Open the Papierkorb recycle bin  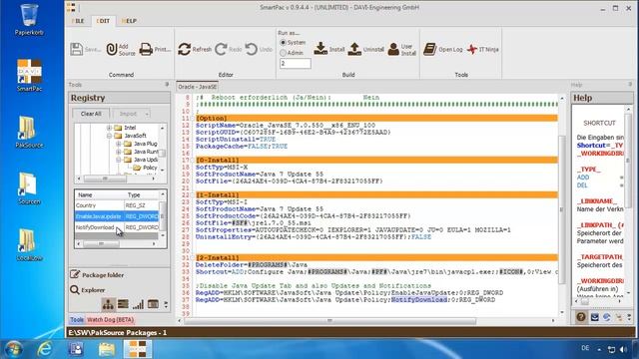[29, 20]
